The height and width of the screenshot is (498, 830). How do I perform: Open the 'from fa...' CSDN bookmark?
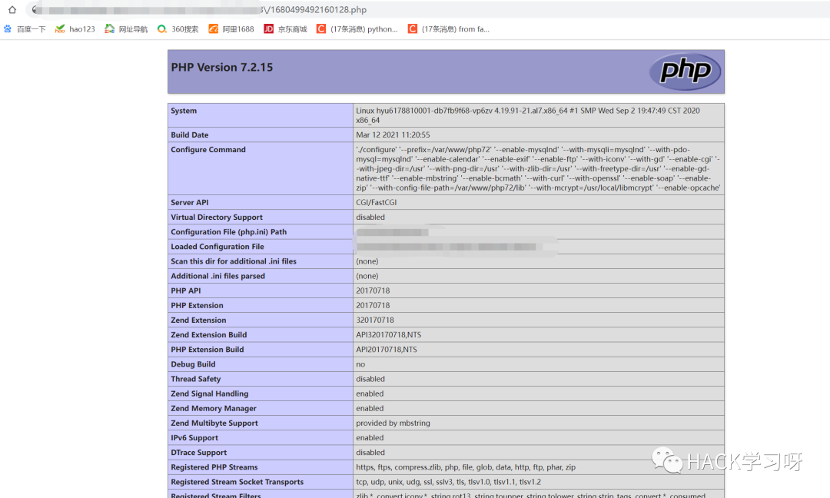click(449, 29)
